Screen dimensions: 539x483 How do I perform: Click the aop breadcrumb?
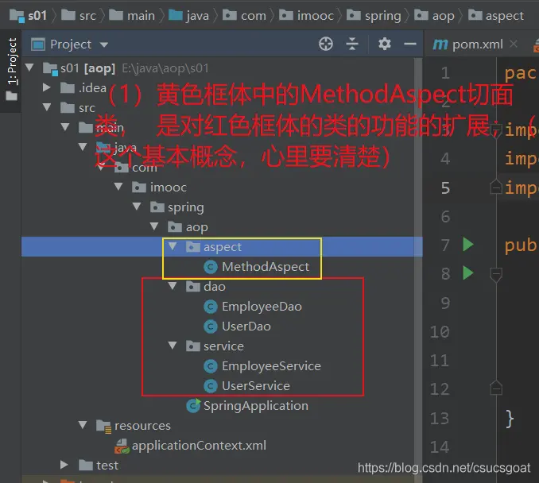click(x=435, y=16)
